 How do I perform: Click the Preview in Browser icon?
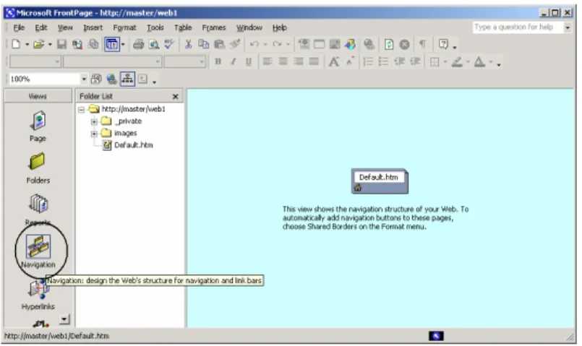point(154,45)
